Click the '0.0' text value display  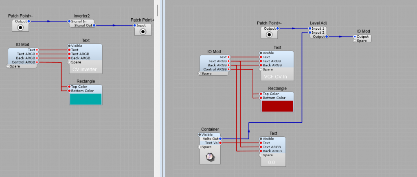[x=272, y=162]
